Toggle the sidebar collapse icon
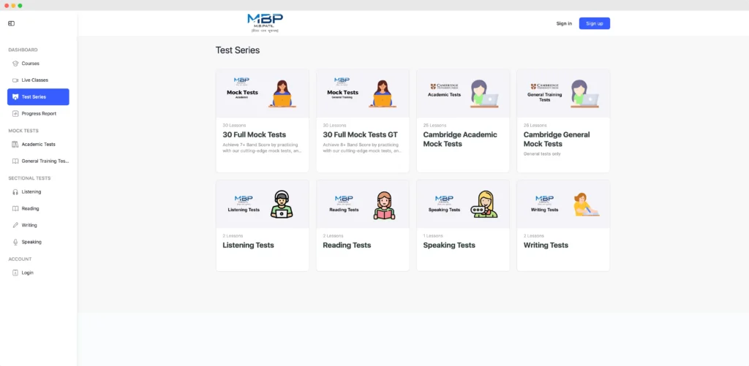This screenshot has width=749, height=366. coord(11,23)
